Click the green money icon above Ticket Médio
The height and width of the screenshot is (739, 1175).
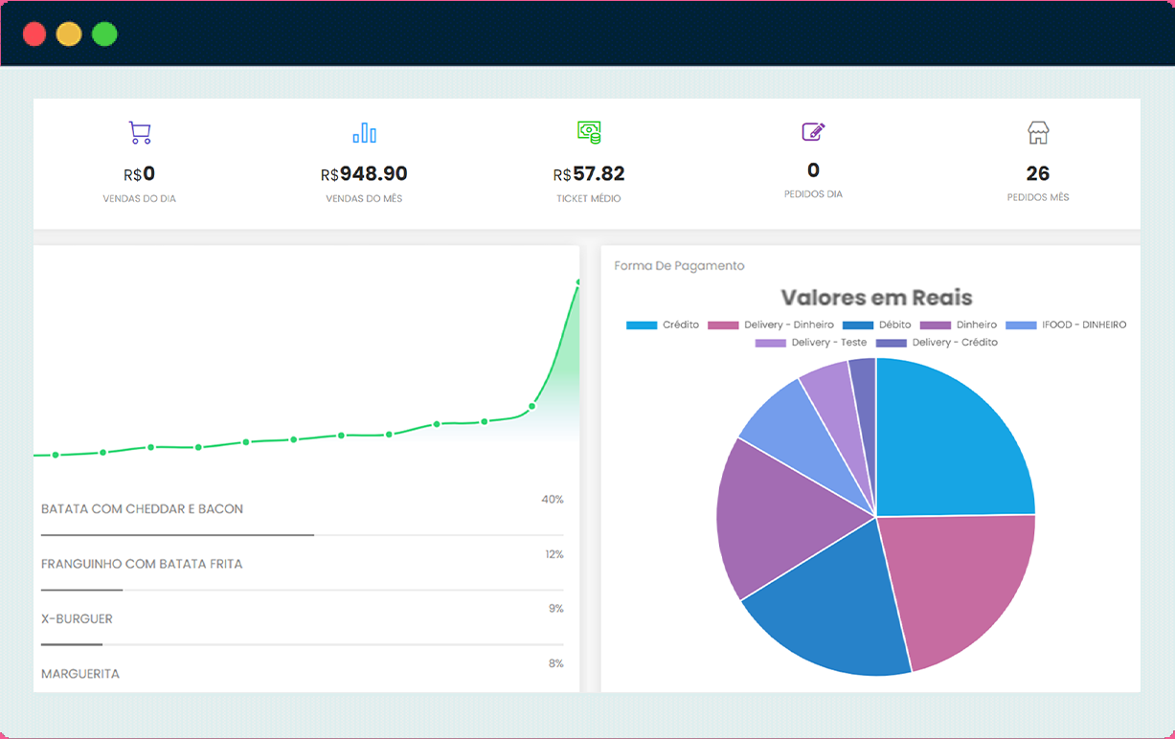589,132
